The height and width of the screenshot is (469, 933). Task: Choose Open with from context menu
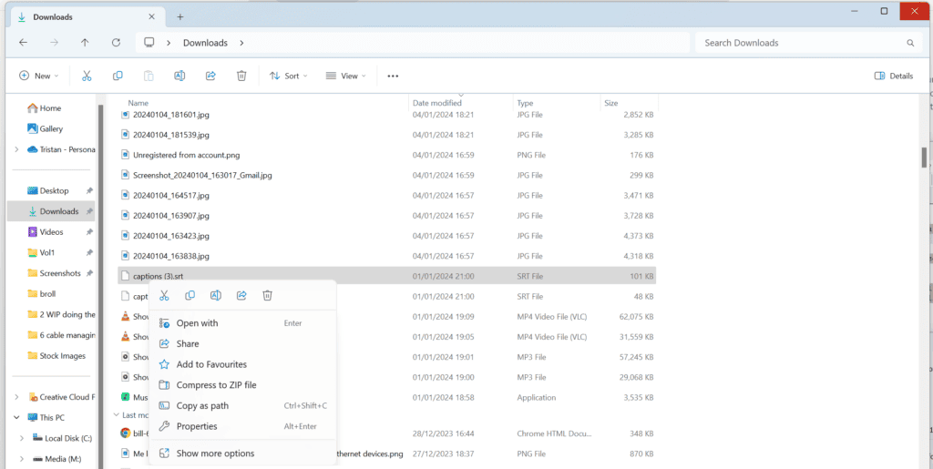tap(242, 323)
